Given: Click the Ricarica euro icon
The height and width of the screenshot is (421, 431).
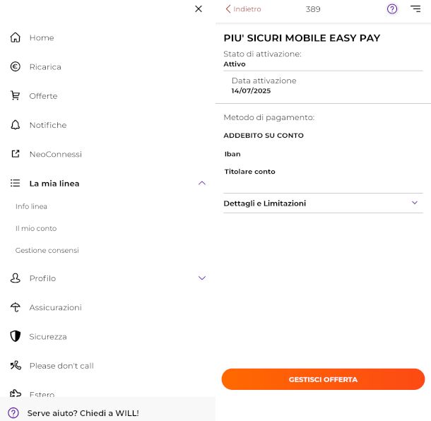Looking at the screenshot, I should [16, 67].
